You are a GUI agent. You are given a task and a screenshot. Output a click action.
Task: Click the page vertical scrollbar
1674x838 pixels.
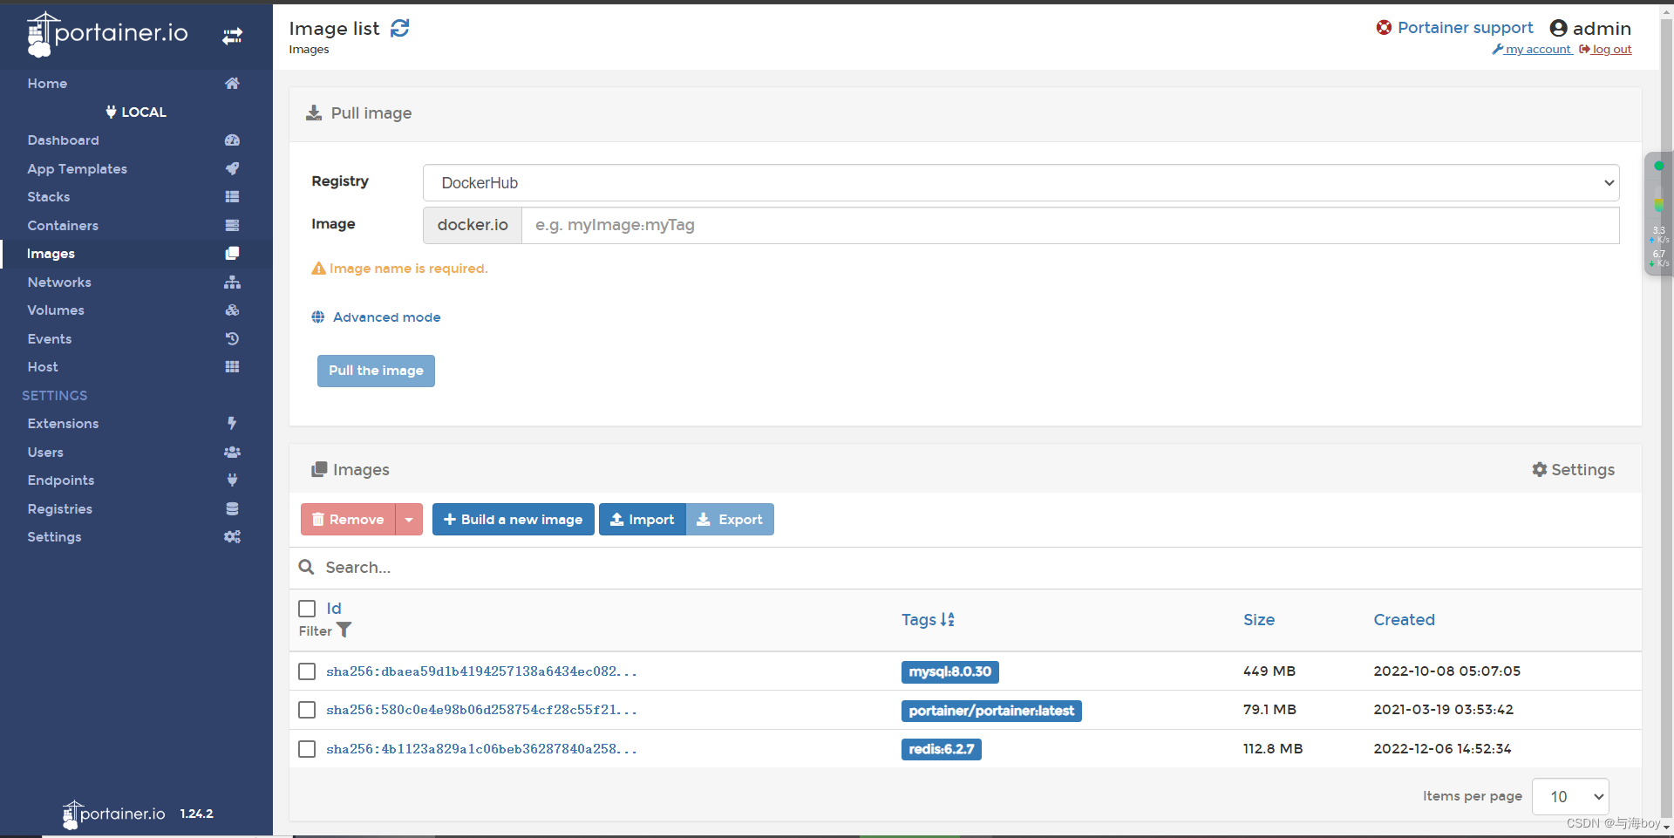[1667, 419]
